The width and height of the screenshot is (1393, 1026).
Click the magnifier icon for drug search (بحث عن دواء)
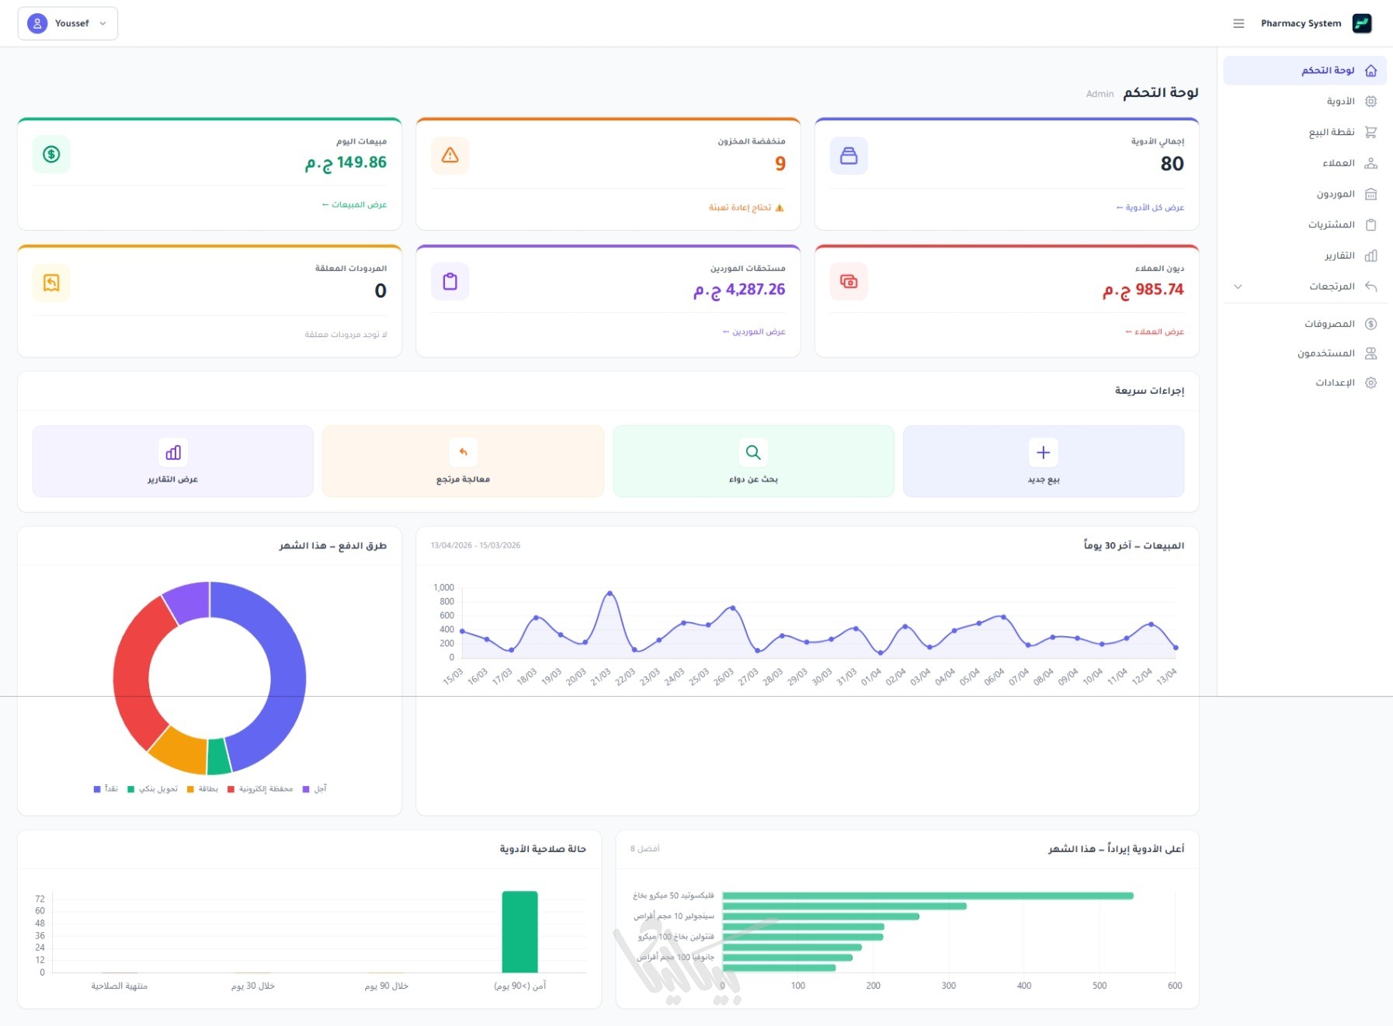point(752,452)
